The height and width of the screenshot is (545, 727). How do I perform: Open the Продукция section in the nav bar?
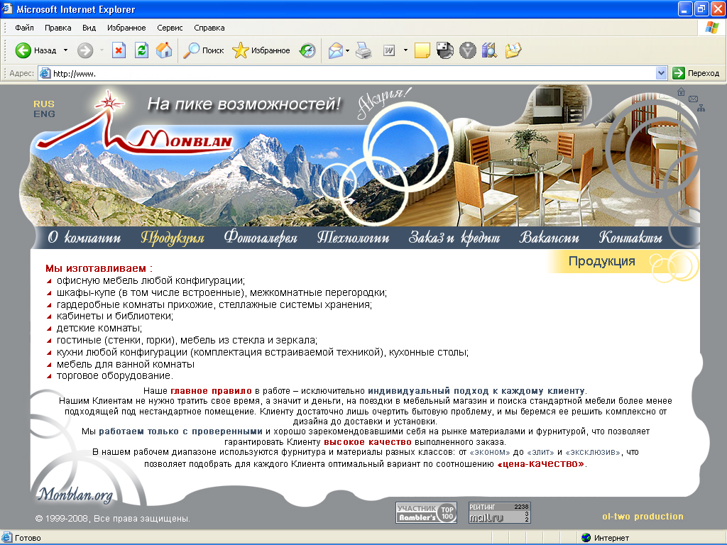pos(173,237)
